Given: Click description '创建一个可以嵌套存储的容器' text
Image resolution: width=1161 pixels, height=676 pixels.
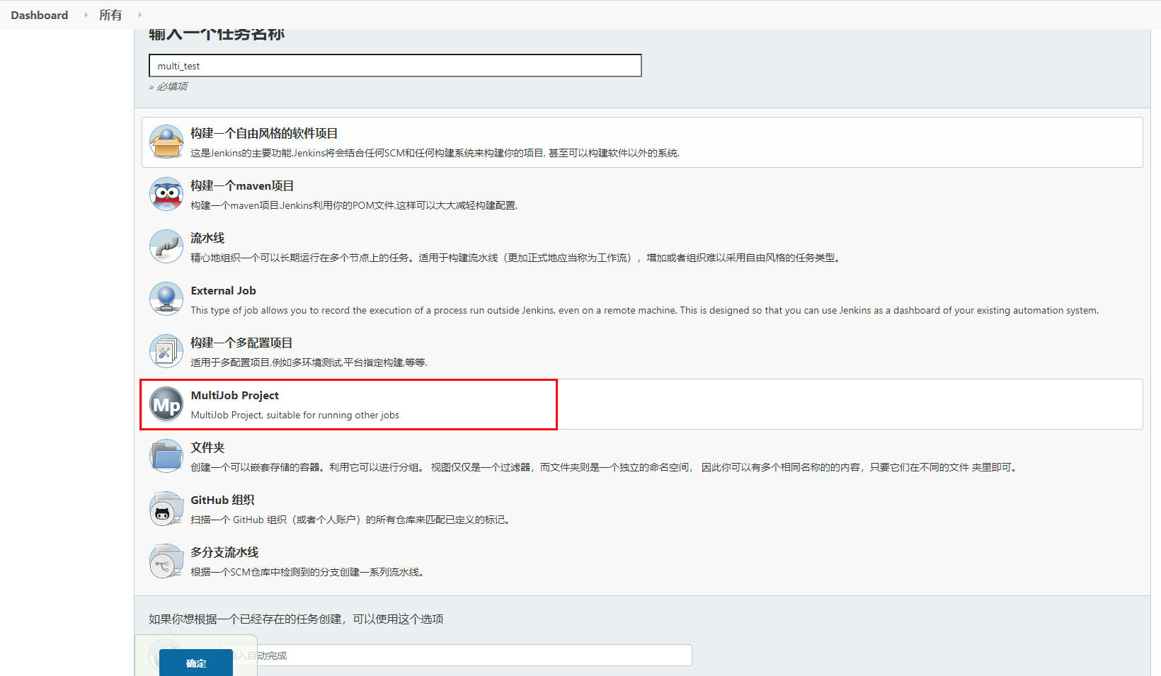Looking at the screenshot, I should click(x=605, y=467).
